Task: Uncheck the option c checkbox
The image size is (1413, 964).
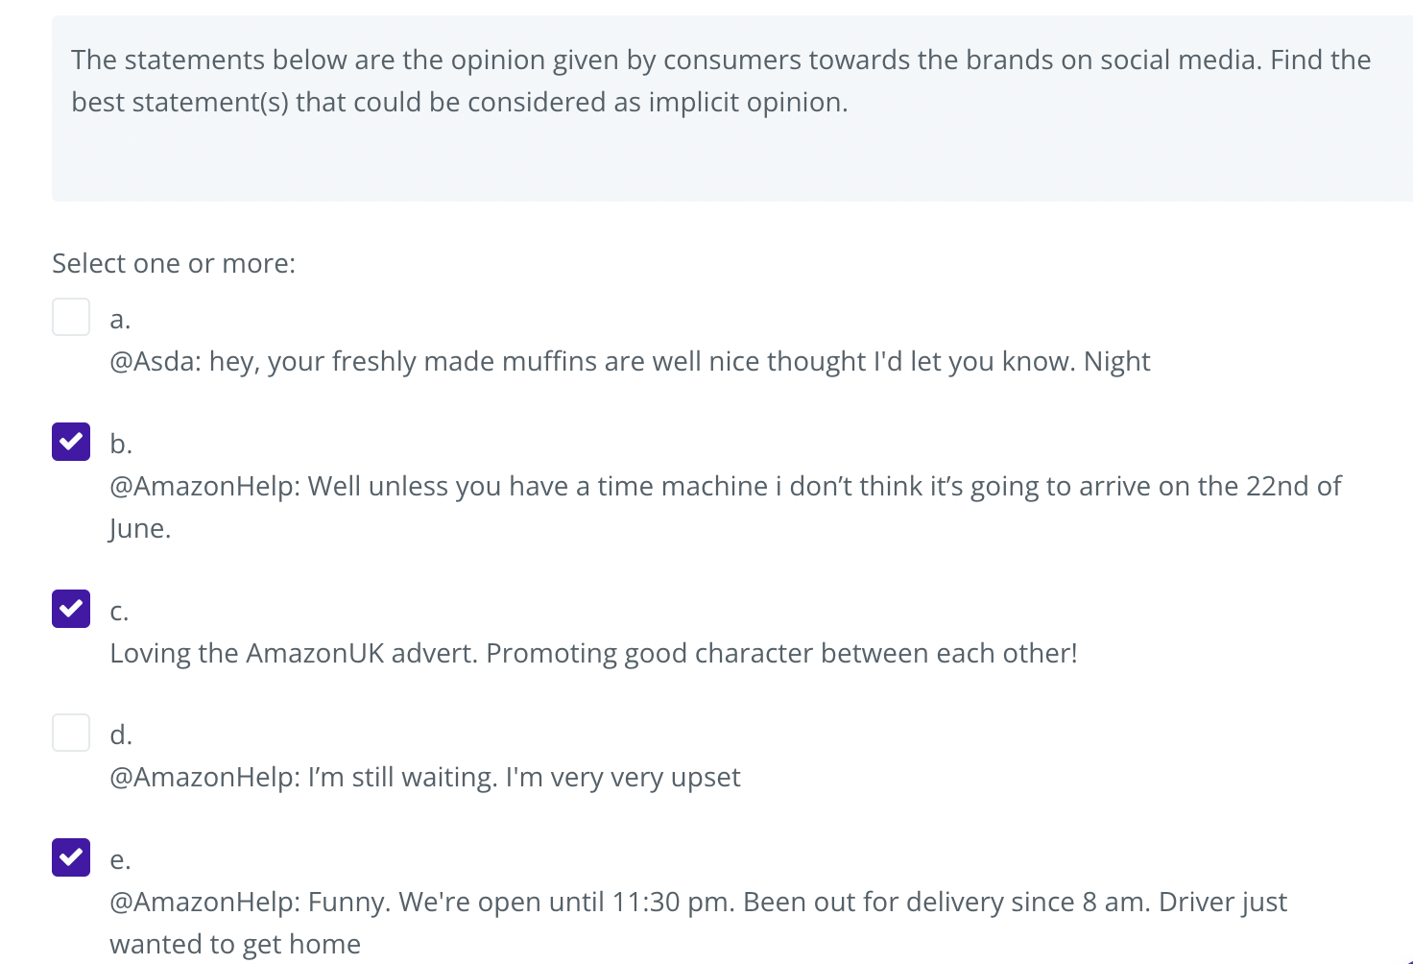Action: [71, 609]
